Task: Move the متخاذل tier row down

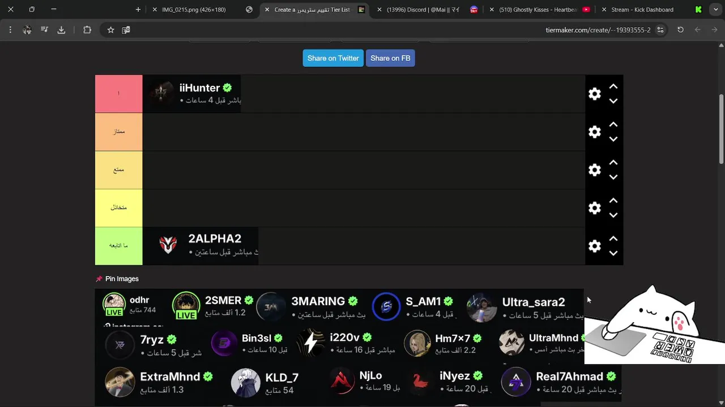Action: [613, 215]
